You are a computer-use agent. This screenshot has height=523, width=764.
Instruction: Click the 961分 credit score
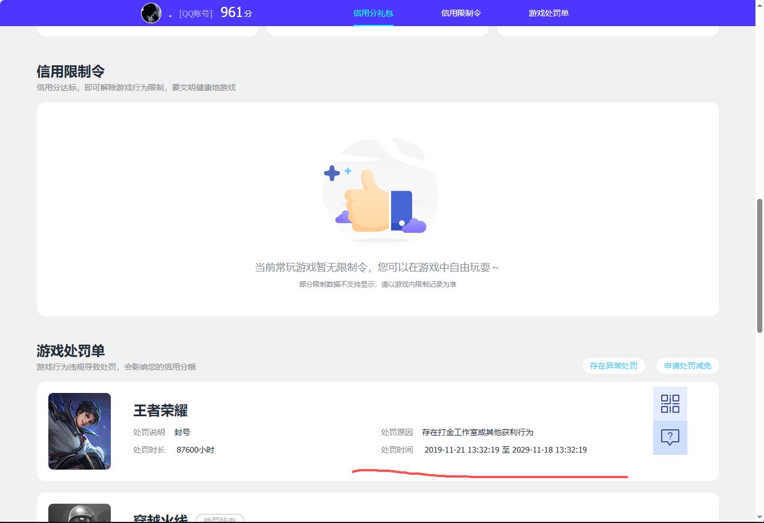click(x=236, y=12)
